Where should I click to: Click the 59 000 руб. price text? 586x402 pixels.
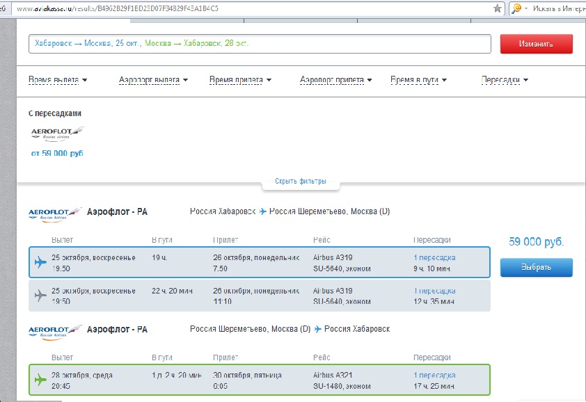537,242
